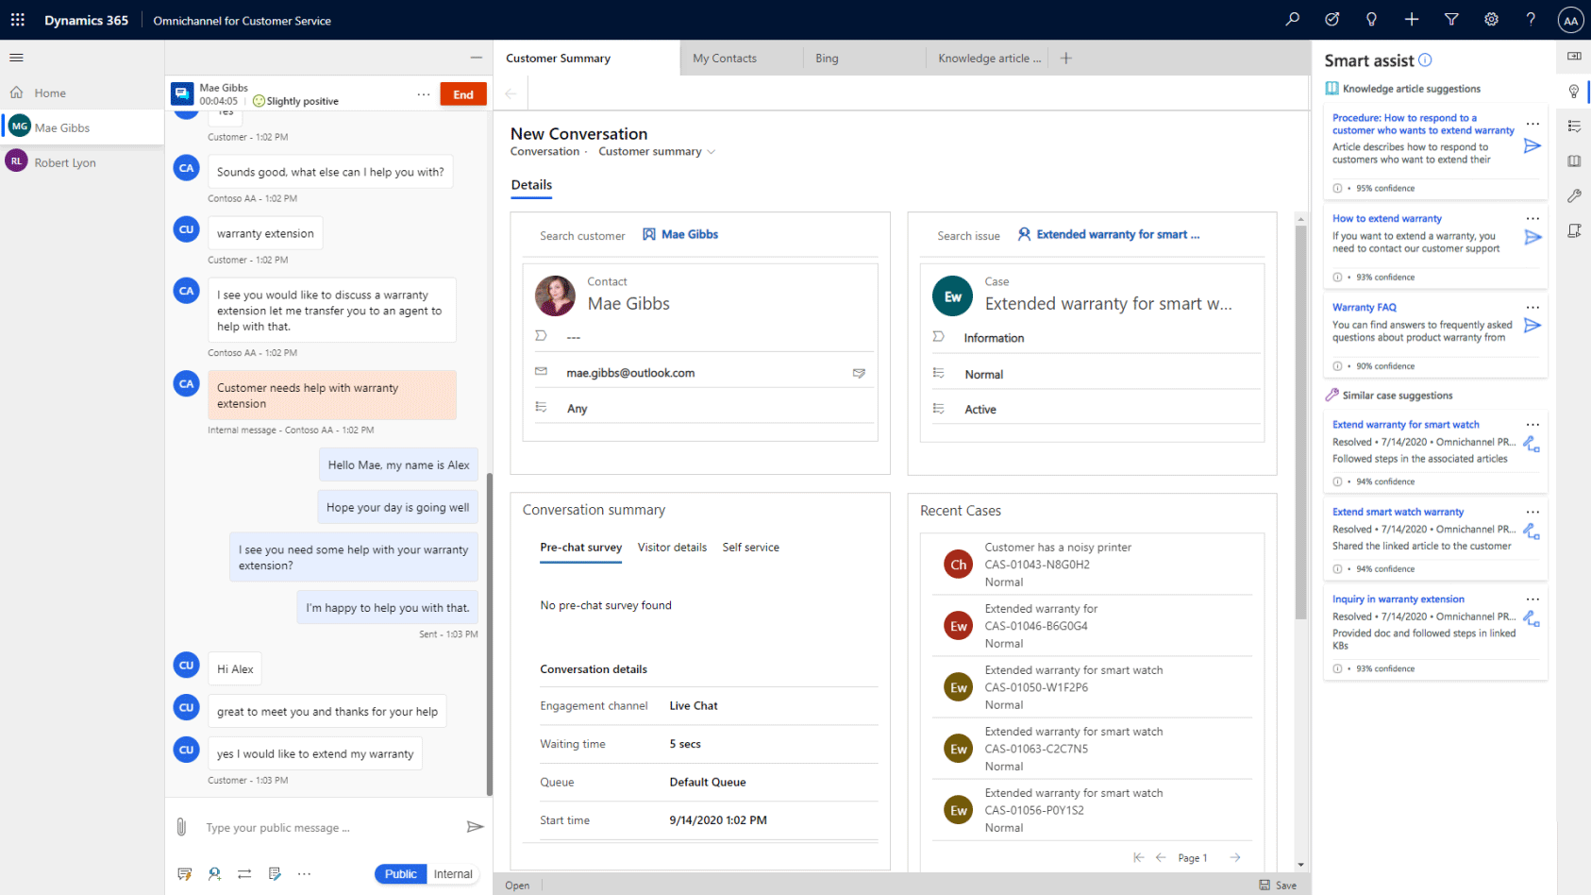Open more options for Inquiry in warranty extension

pyautogui.click(x=1532, y=599)
